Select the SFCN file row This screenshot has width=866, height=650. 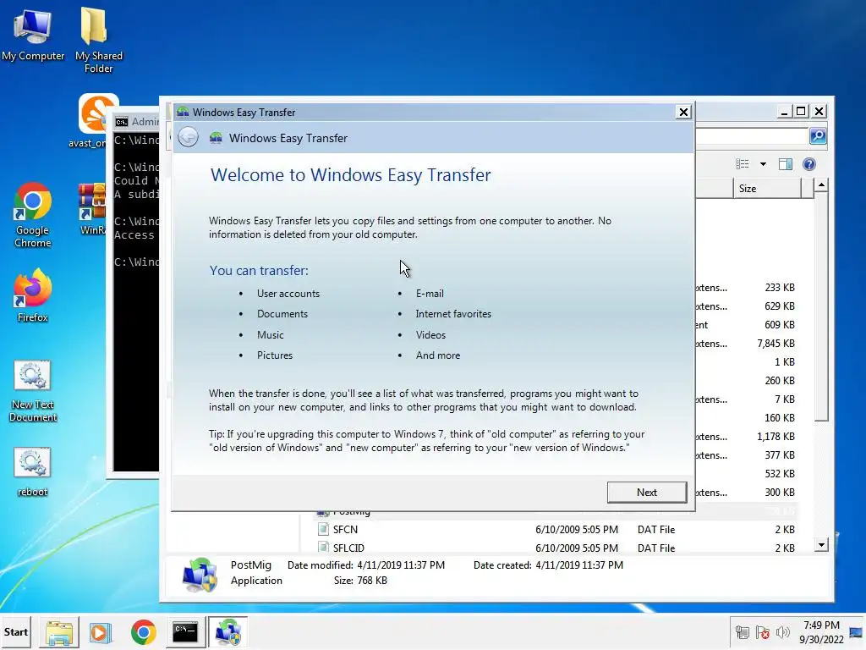click(x=556, y=530)
